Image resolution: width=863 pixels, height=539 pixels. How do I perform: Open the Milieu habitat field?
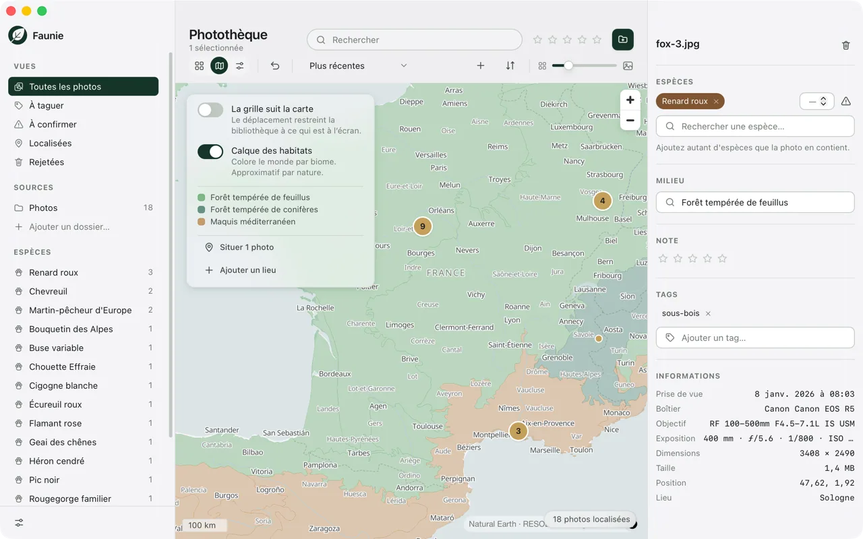click(x=755, y=202)
